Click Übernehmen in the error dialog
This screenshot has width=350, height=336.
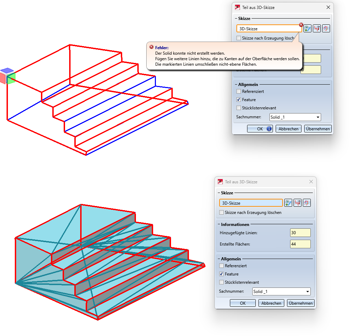pyautogui.click(x=318, y=129)
